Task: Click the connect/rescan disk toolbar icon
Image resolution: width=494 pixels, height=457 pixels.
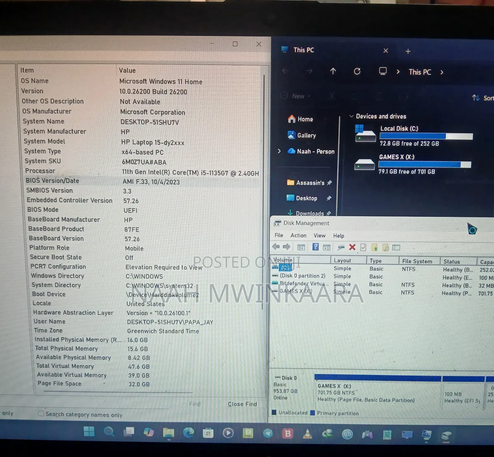Action: pos(341,247)
